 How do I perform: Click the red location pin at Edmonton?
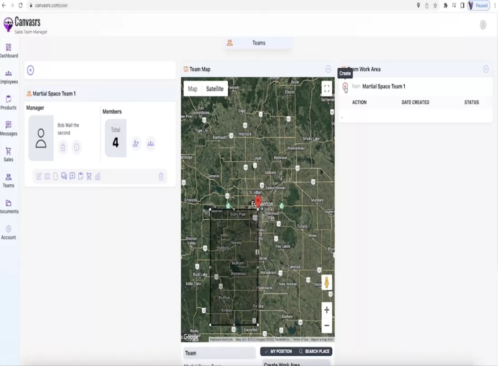tap(258, 201)
